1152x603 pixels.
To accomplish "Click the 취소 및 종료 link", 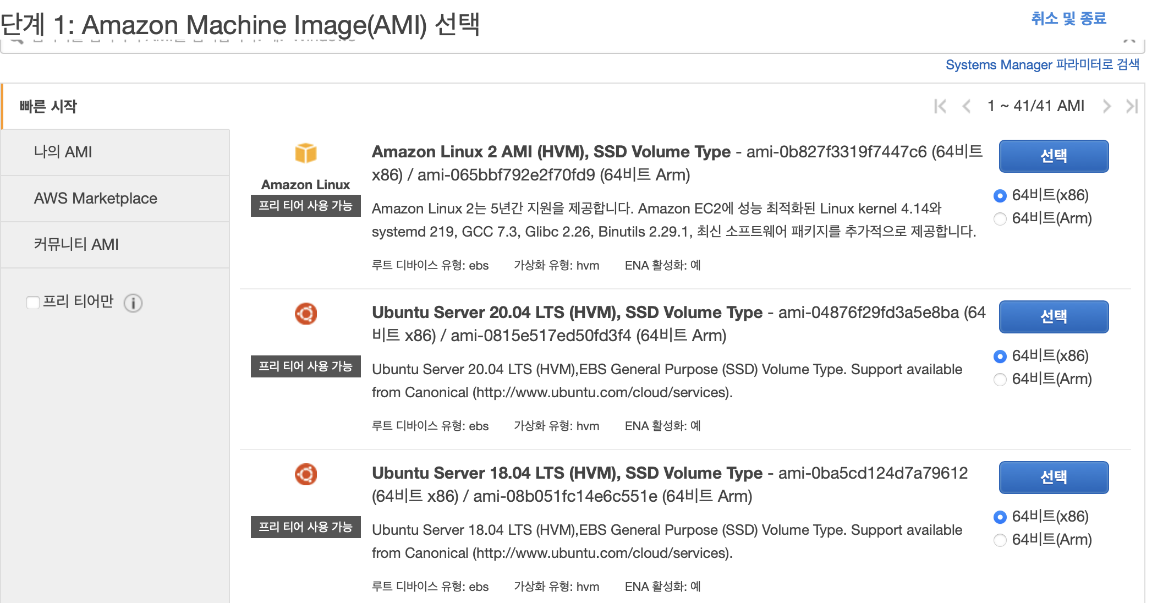I will 1068,19.
